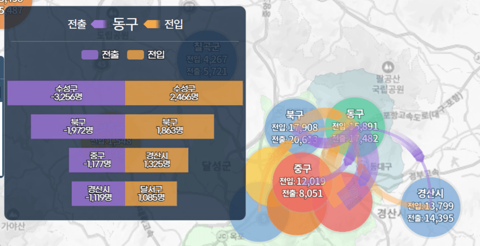The image size is (480, 246).
Task: Click the purple flow arrowhead above 경산시 bubble
Action: 419,156
